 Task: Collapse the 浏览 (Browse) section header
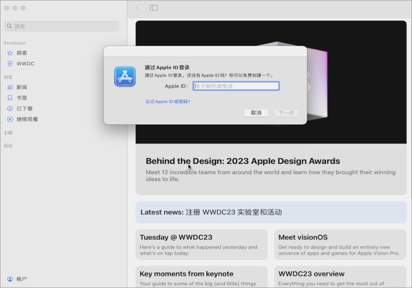pos(8,76)
